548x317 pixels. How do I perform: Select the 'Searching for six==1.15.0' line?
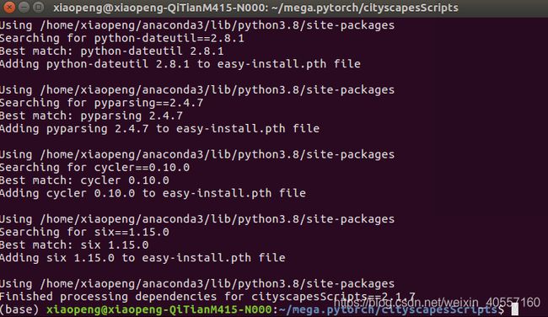84,232
